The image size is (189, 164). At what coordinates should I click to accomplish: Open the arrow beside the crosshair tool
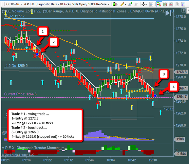pos(147,4)
